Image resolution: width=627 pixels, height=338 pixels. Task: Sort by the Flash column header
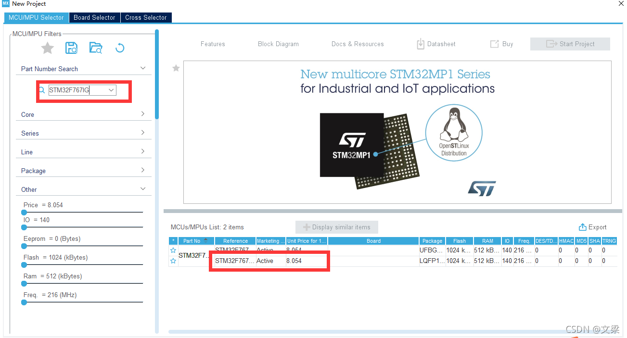tap(459, 241)
